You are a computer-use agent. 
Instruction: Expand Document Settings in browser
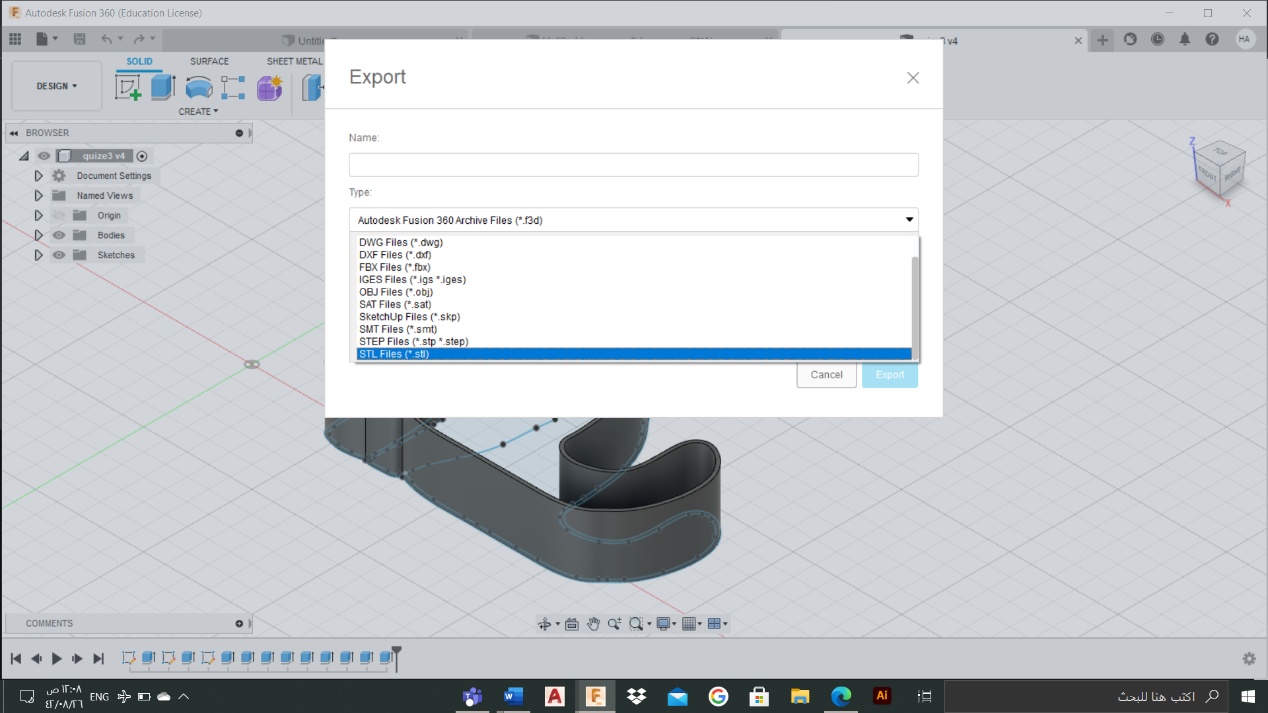coord(38,176)
